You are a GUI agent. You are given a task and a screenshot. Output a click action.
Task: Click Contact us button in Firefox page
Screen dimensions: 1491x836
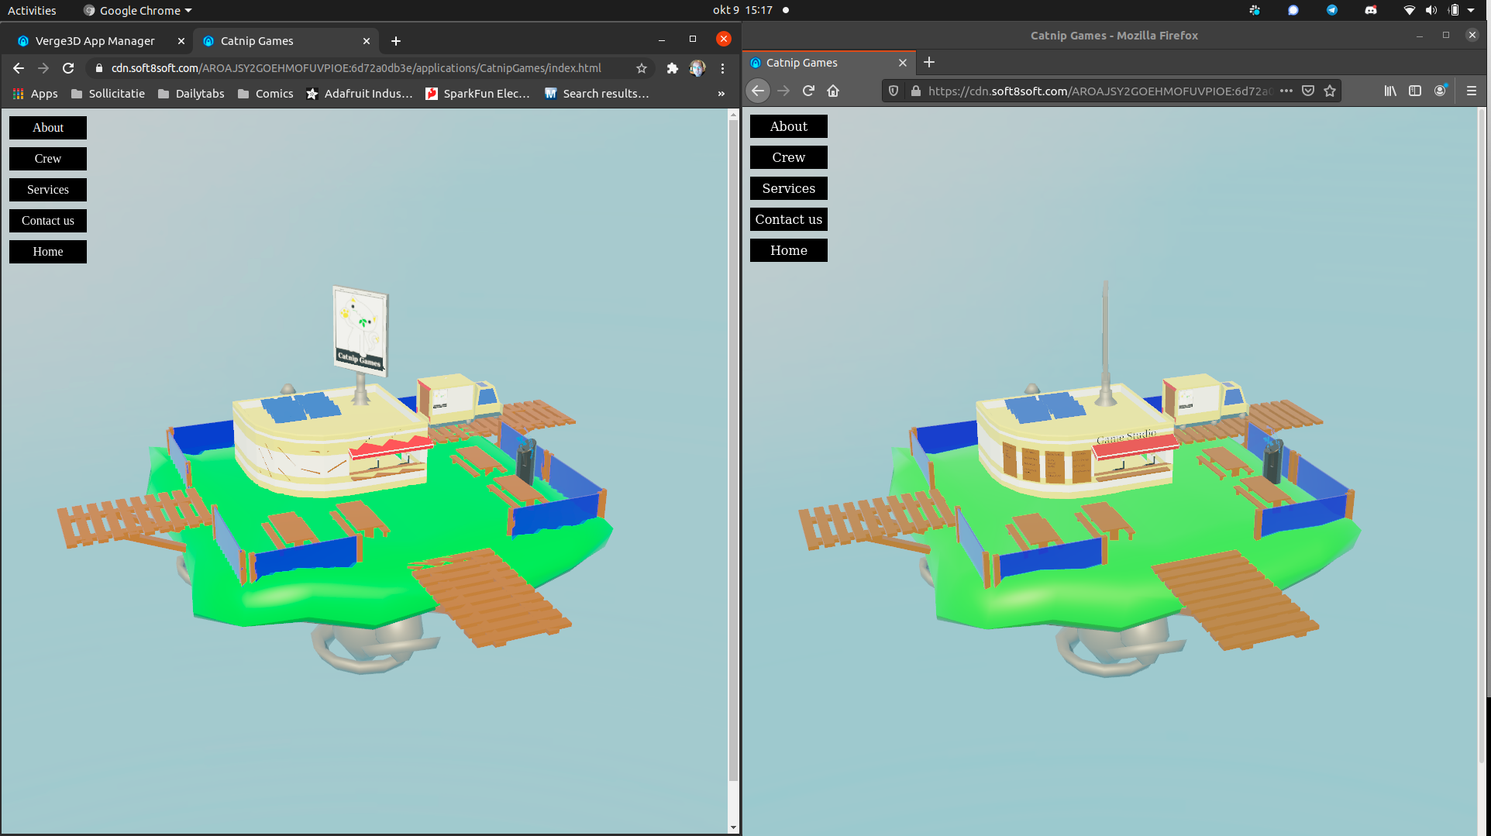(x=789, y=219)
